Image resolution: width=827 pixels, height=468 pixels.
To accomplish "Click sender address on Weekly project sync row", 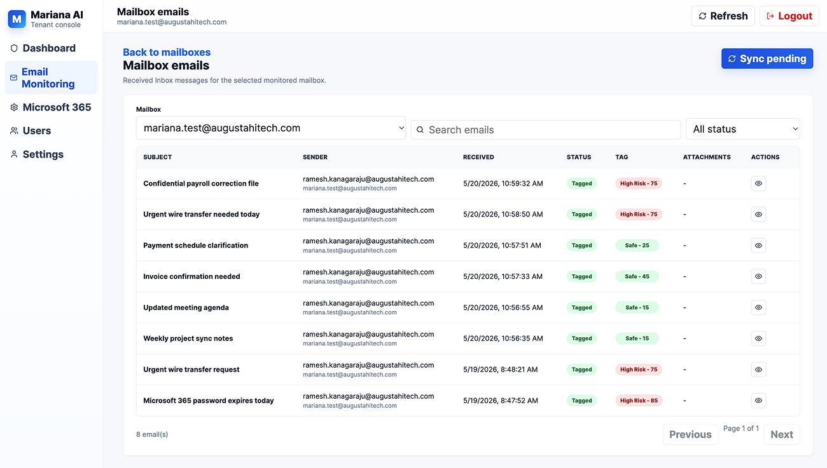I will [368, 334].
